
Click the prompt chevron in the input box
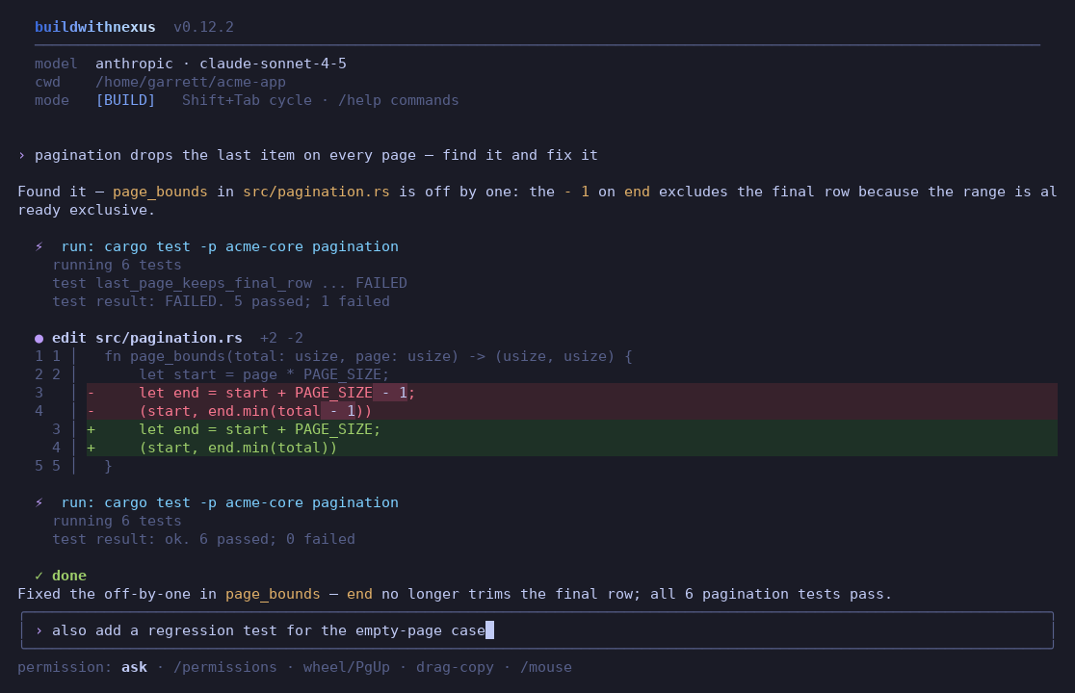(x=39, y=630)
